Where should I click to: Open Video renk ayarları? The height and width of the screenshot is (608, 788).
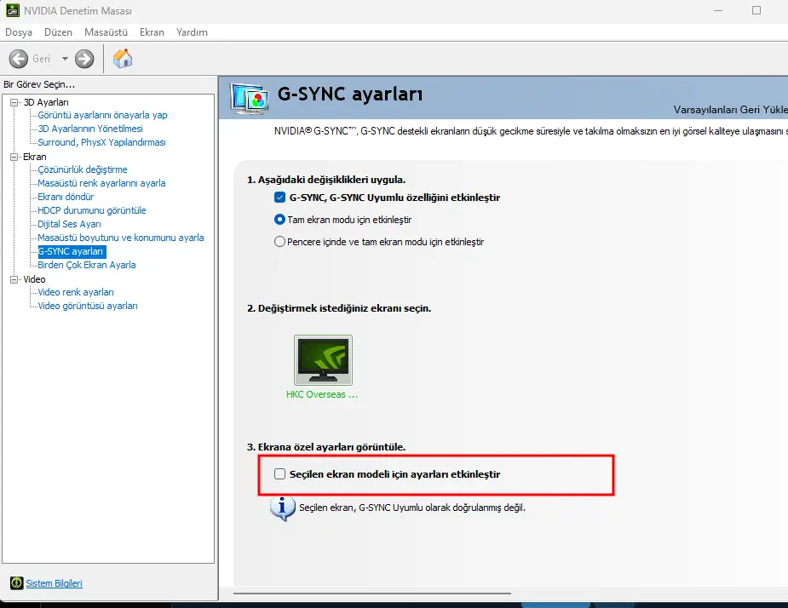[x=76, y=292]
